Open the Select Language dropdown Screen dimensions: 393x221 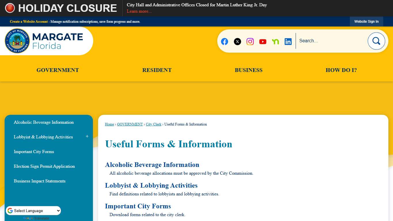[33, 210]
